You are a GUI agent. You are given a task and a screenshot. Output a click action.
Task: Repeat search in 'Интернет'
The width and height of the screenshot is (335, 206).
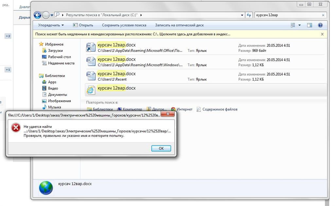click(182, 109)
